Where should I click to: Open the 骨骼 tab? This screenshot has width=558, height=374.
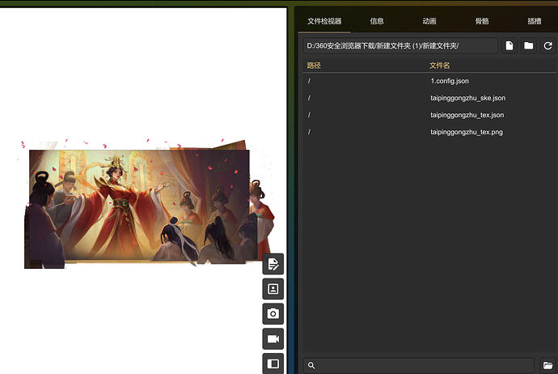tap(482, 21)
